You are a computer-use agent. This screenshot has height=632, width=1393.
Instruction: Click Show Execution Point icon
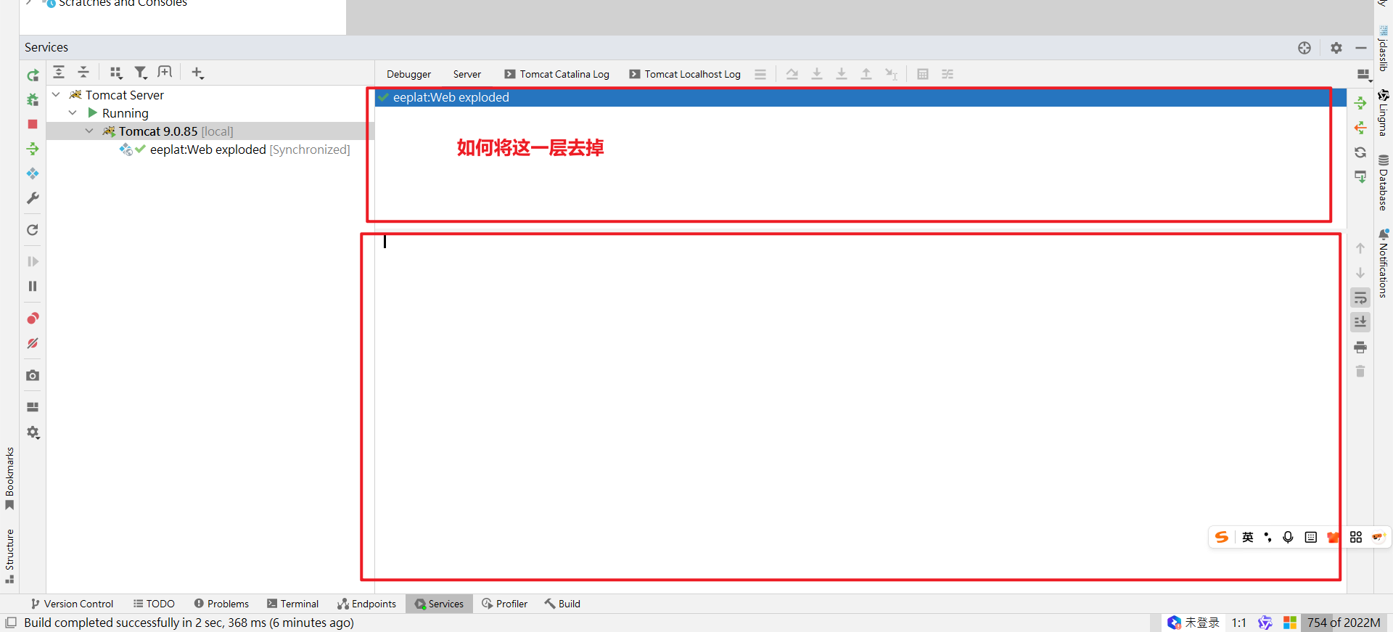(760, 74)
